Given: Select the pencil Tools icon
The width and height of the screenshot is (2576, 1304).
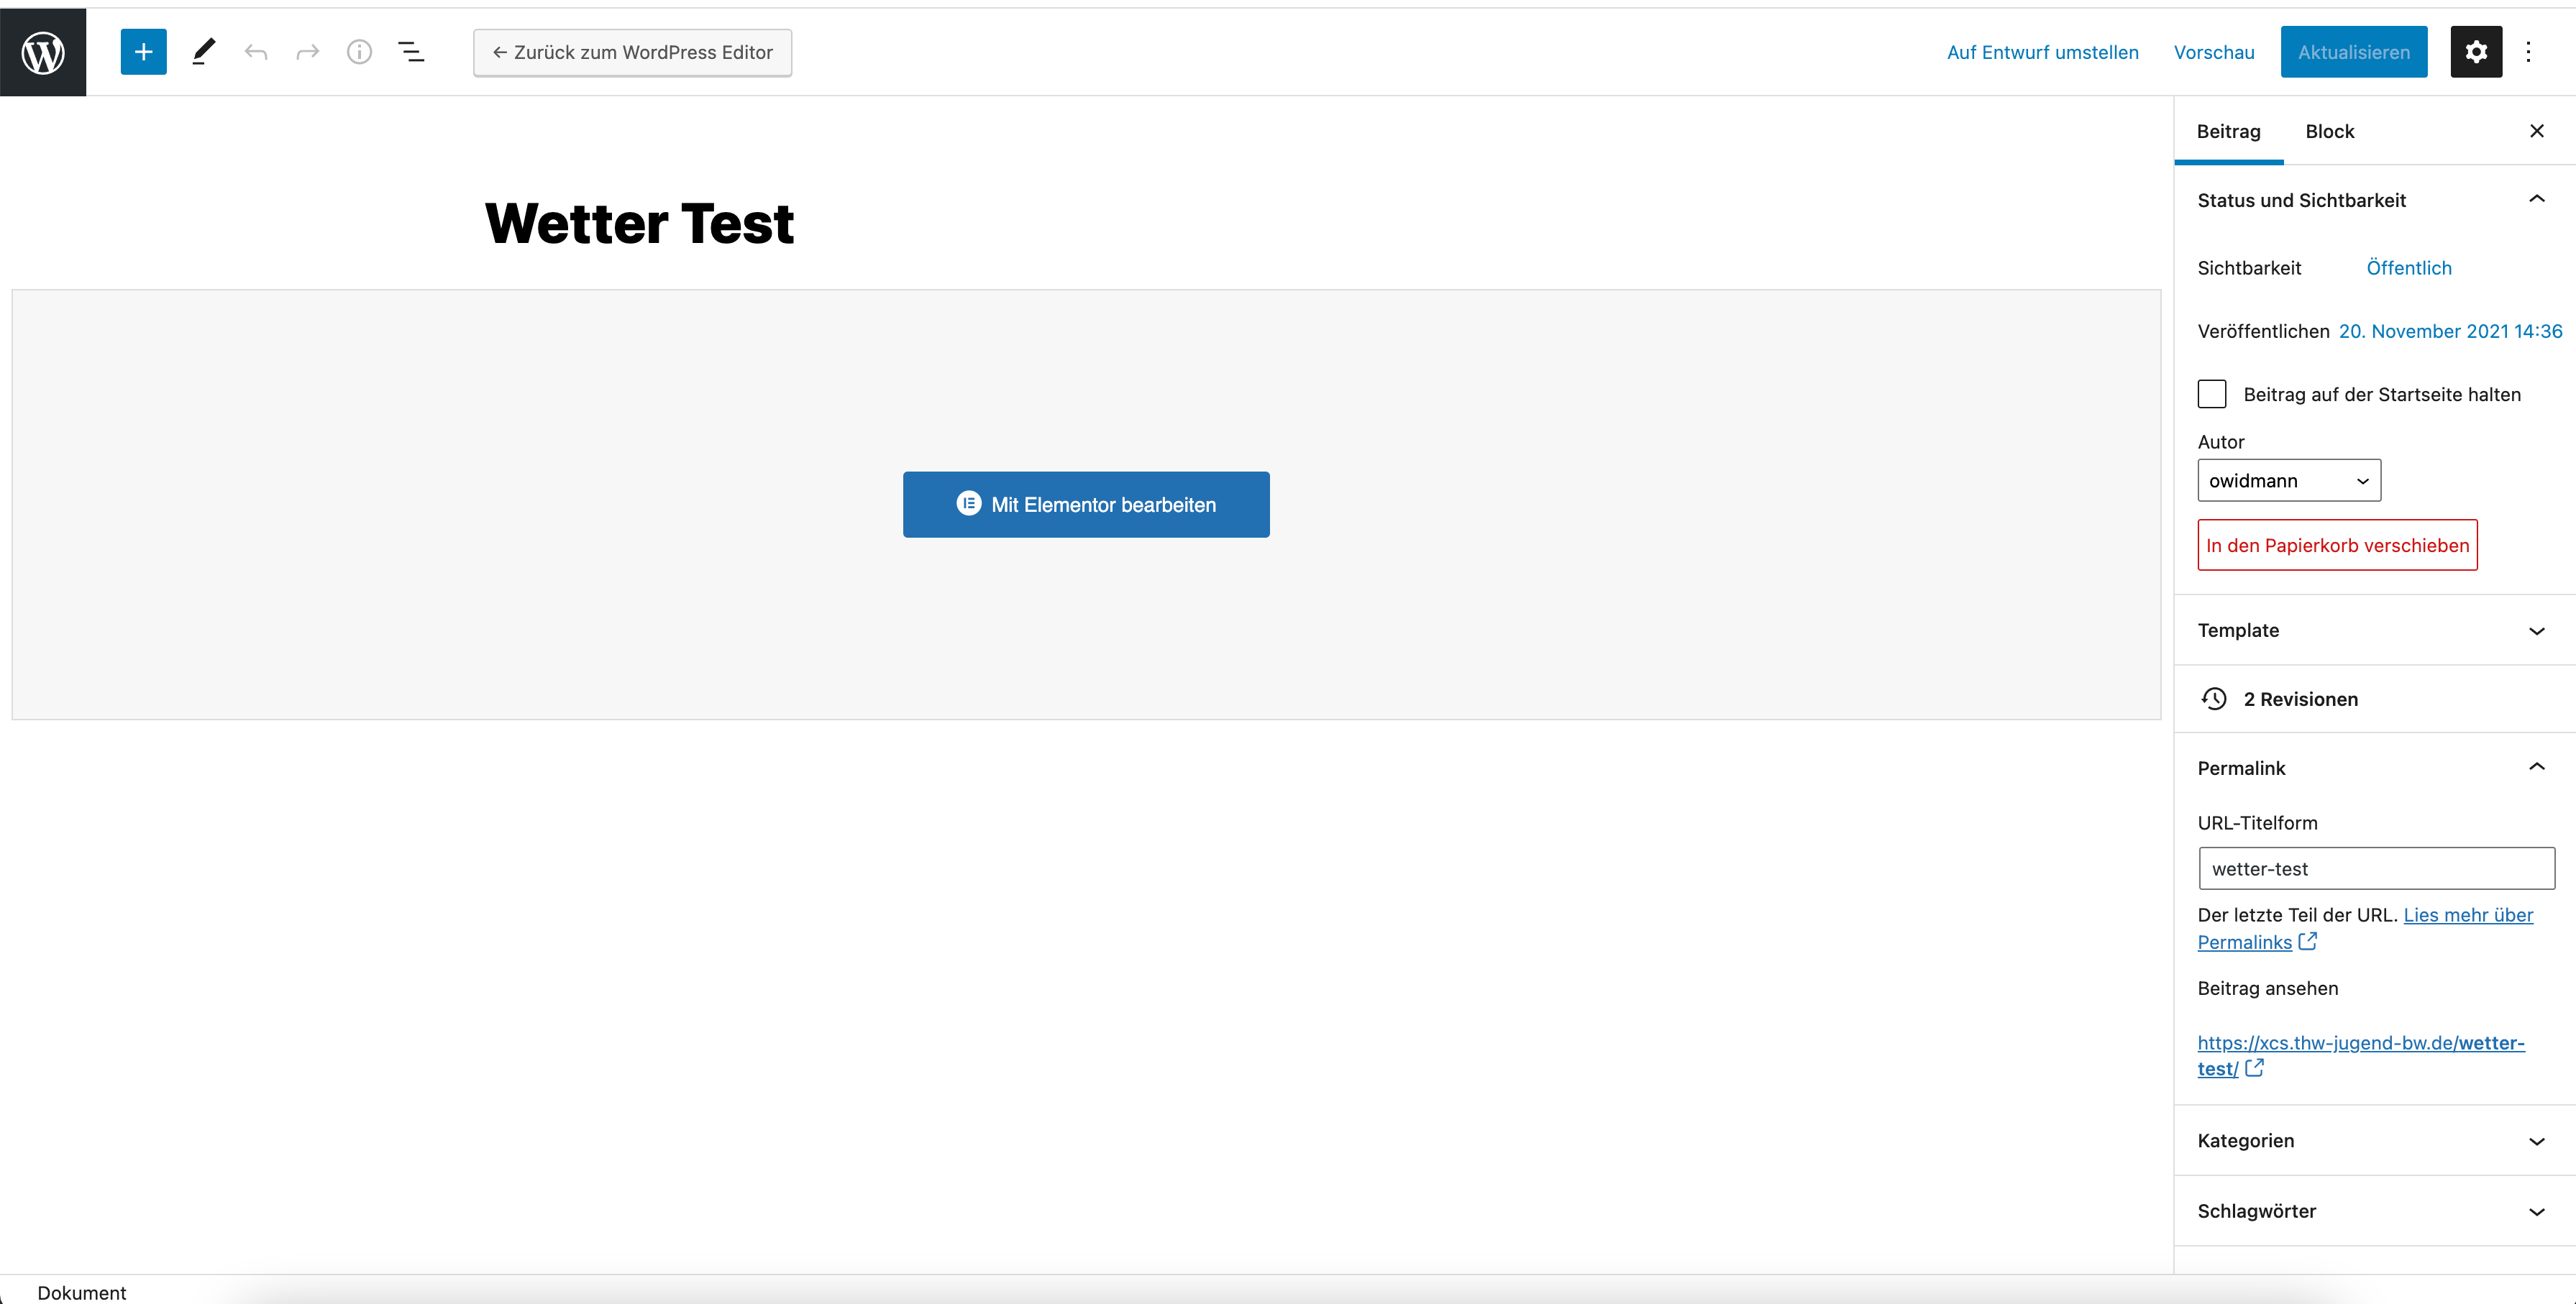Looking at the screenshot, I should 204,52.
